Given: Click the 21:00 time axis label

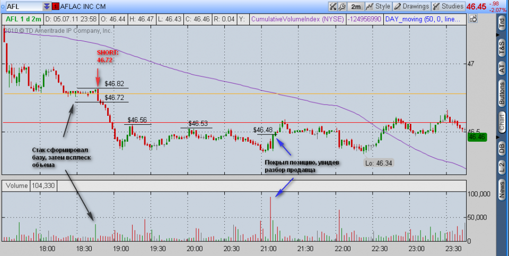Looking at the screenshot, I should (269, 249).
